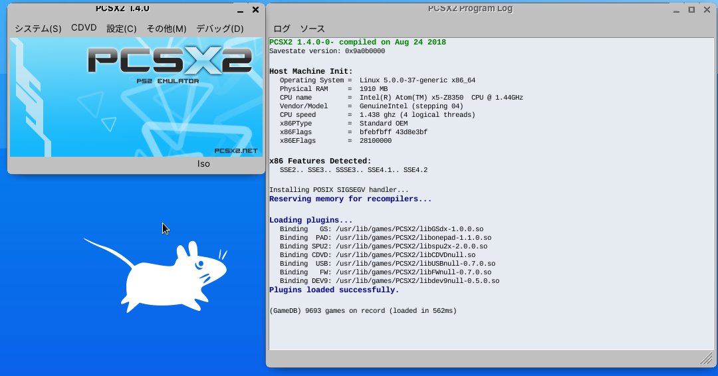This screenshot has width=718, height=376.
Task: Click the resize grip of Program Log
Action: (707, 359)
